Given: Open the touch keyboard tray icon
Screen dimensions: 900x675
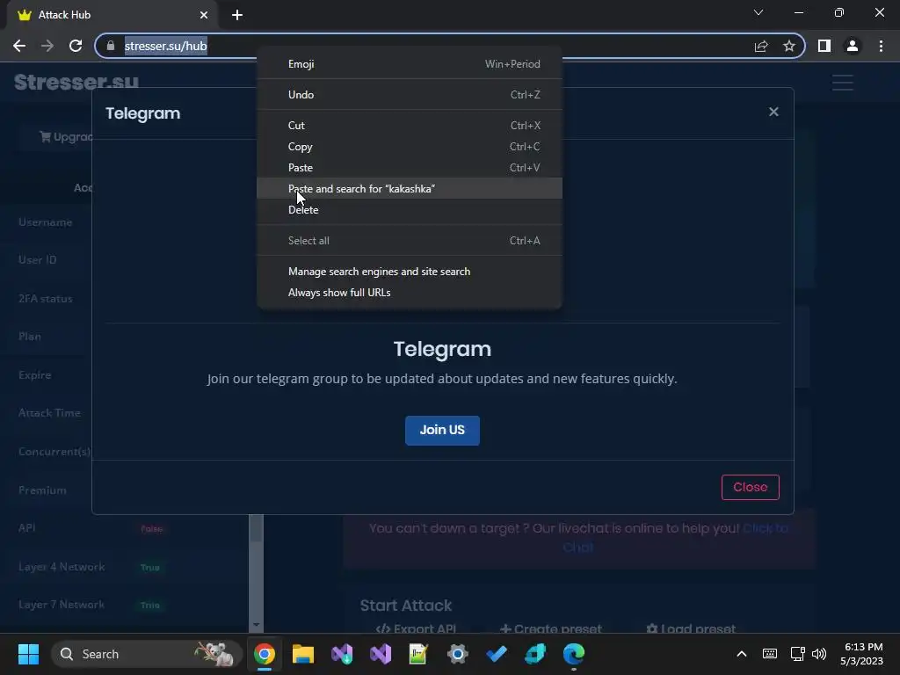Looking at the screenshot, I should pyautogui.click(x=770, y=654).
